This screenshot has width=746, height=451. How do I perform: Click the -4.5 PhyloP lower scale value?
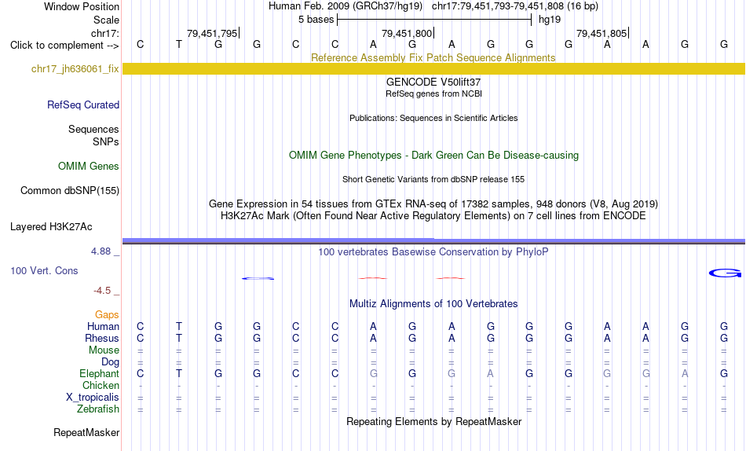(x=102, y=291)
